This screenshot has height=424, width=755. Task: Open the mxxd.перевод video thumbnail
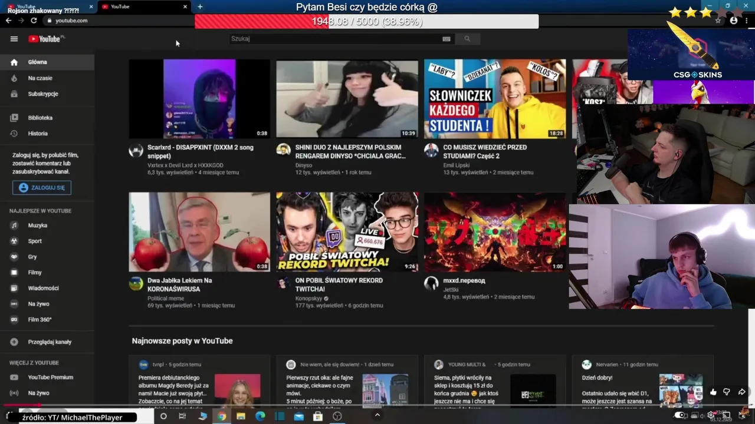pyautogui.click(x=495, y=231)
